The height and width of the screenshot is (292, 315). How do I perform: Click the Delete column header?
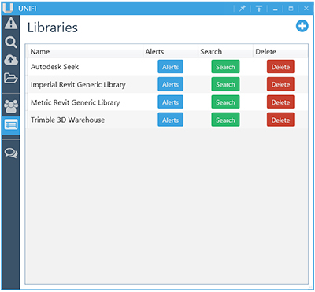[x=280, y=52]
